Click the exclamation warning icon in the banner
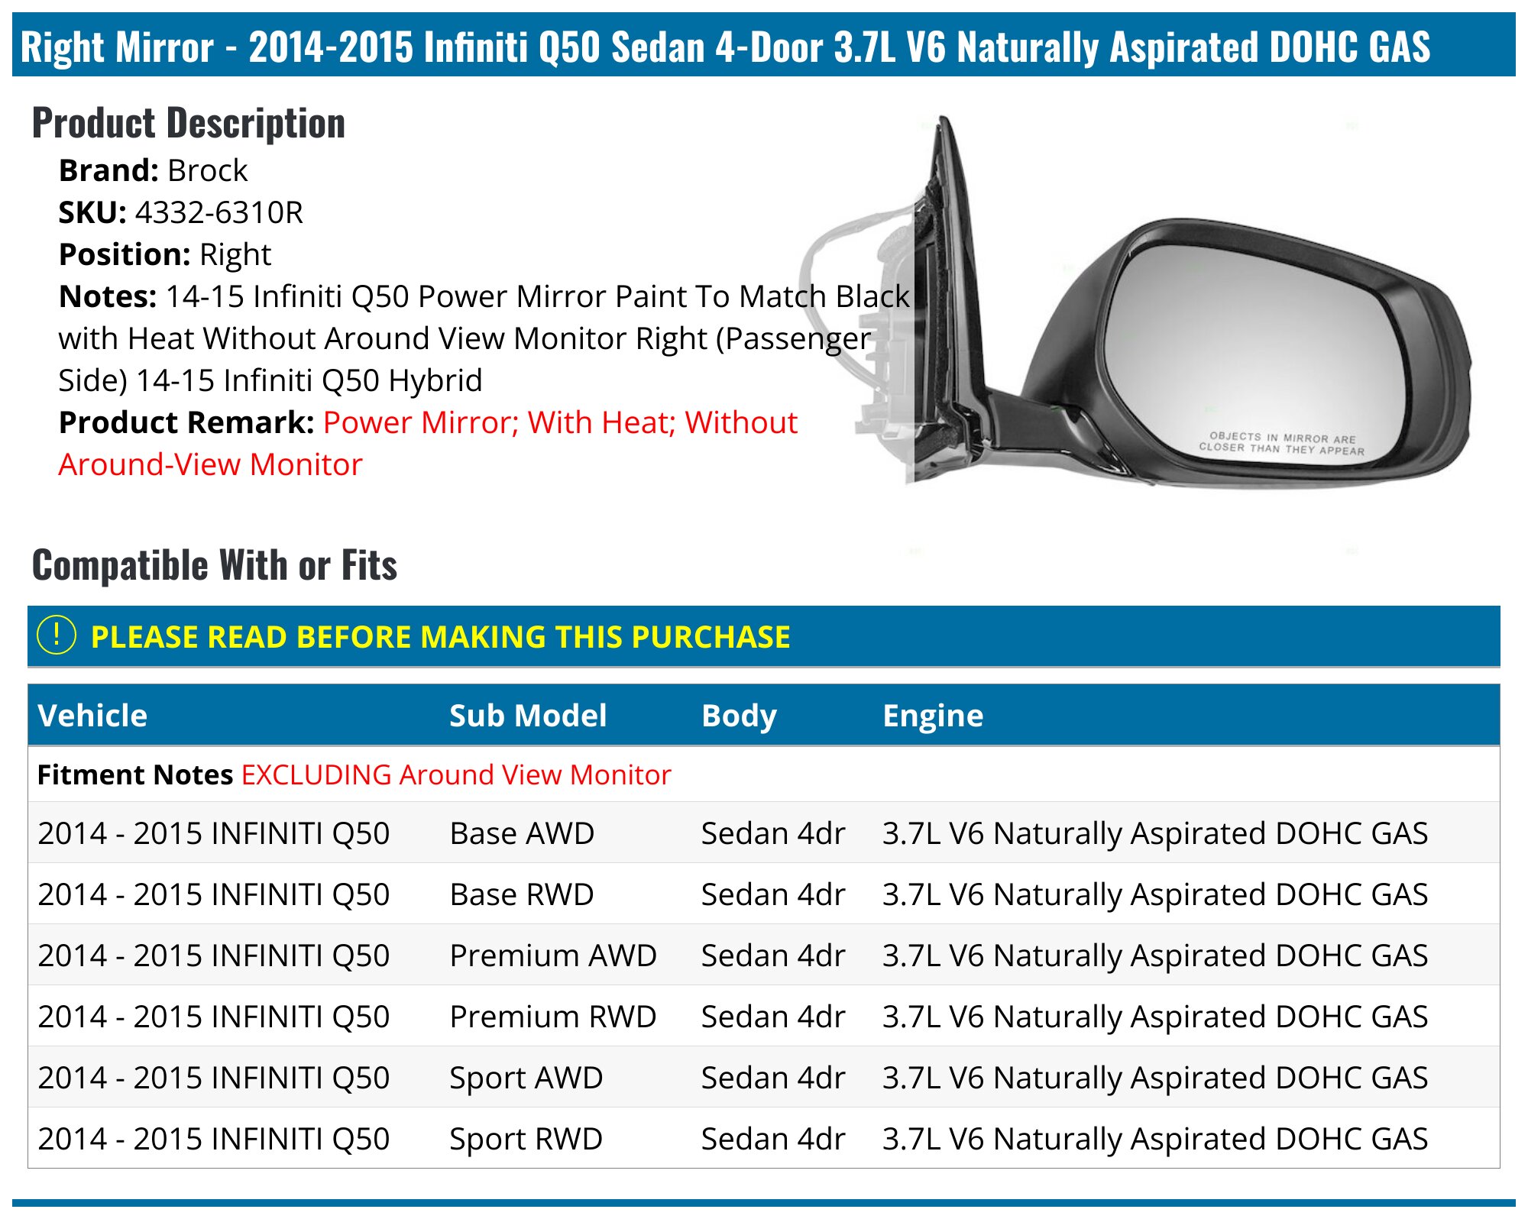This screenshot has height=1219, width=1528. tap(57, 635)
